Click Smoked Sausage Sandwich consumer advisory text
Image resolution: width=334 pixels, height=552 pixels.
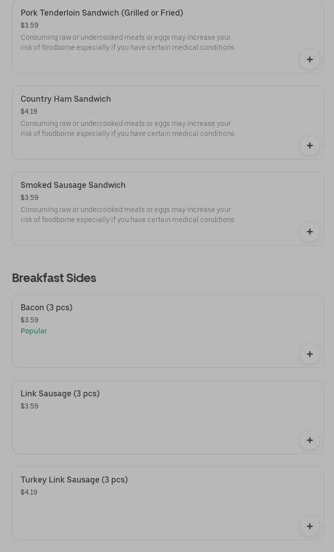(x=128, y=215)
